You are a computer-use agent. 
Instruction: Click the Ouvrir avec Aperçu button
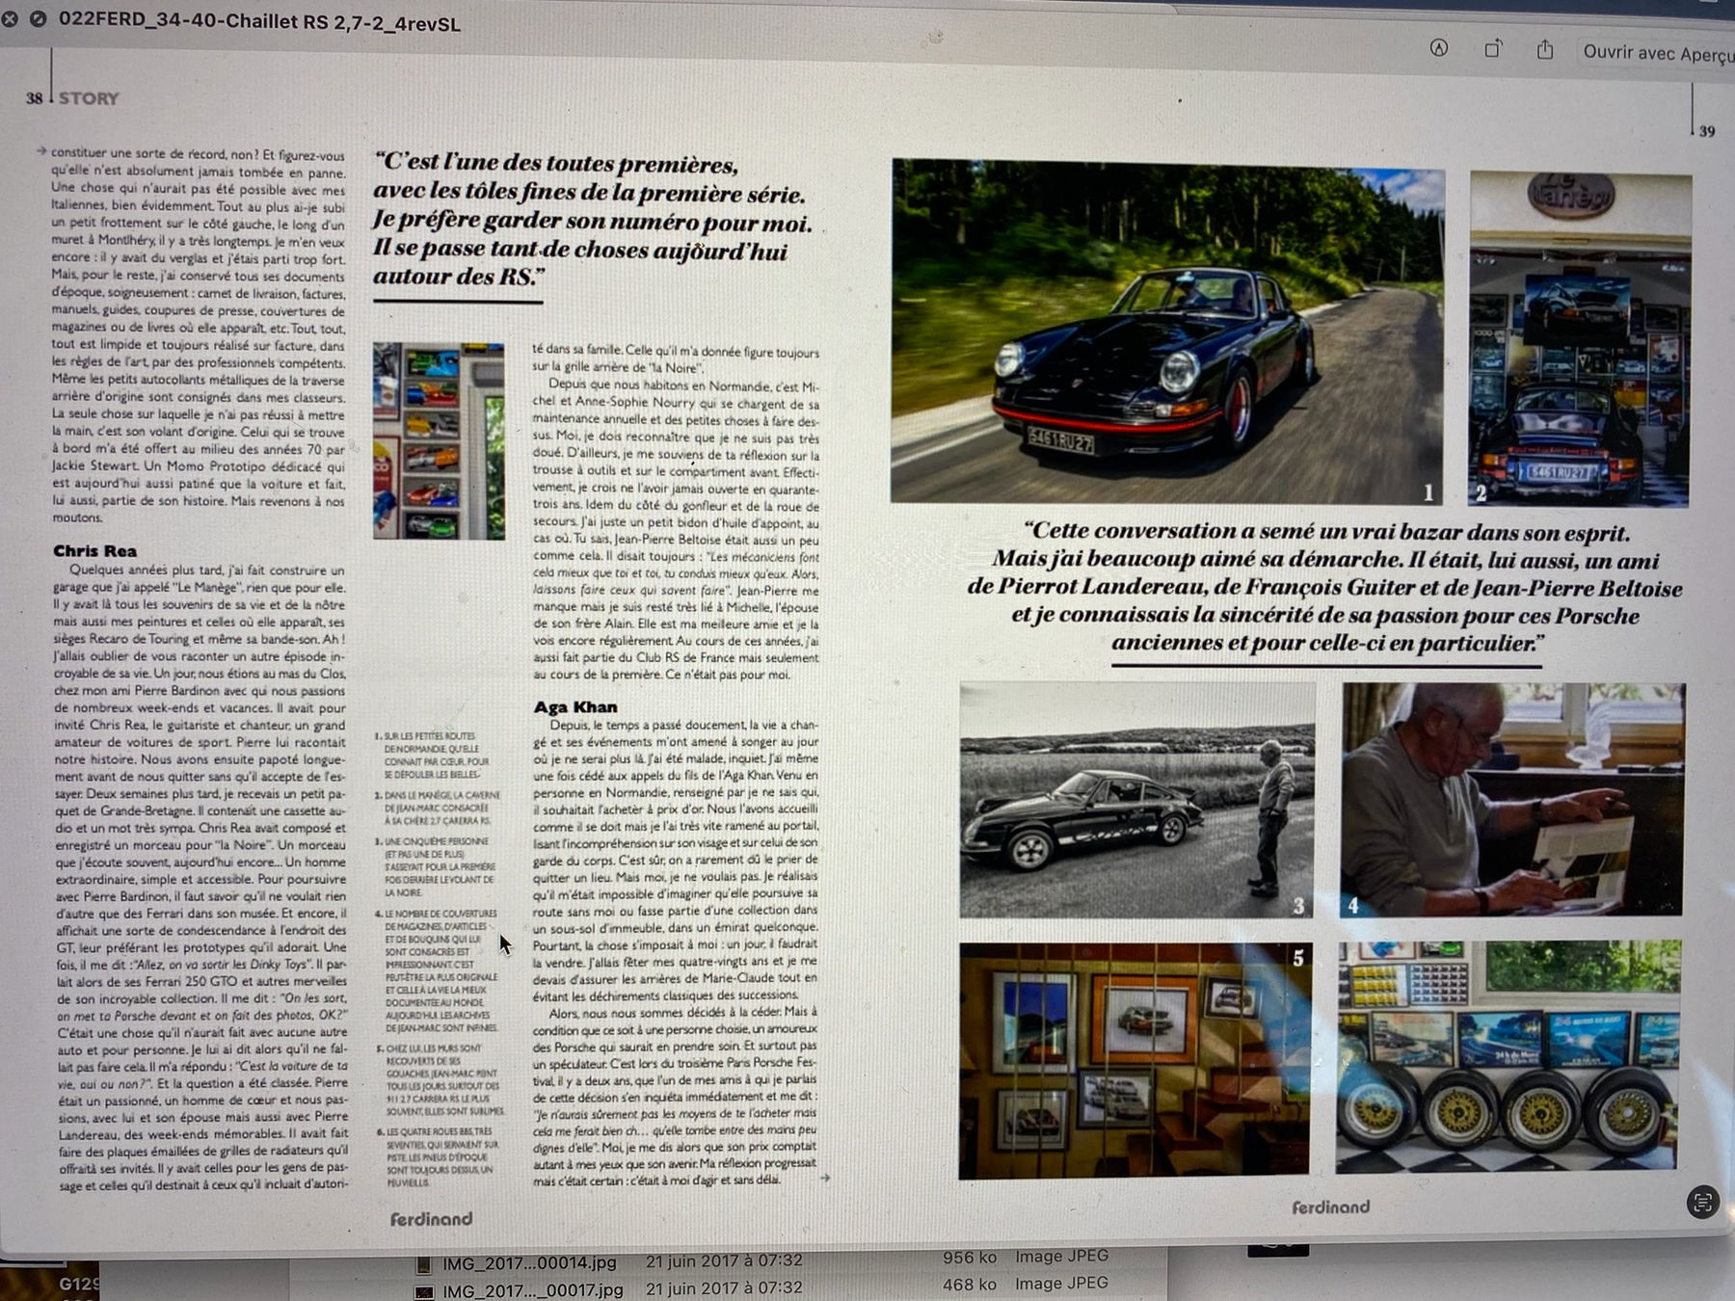(1656, 53)
